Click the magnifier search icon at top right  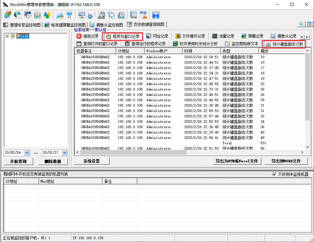click(301, 24)
